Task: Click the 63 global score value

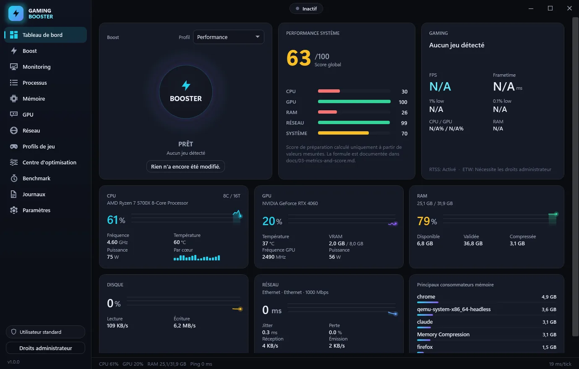Action: click(x=299, y=58)
